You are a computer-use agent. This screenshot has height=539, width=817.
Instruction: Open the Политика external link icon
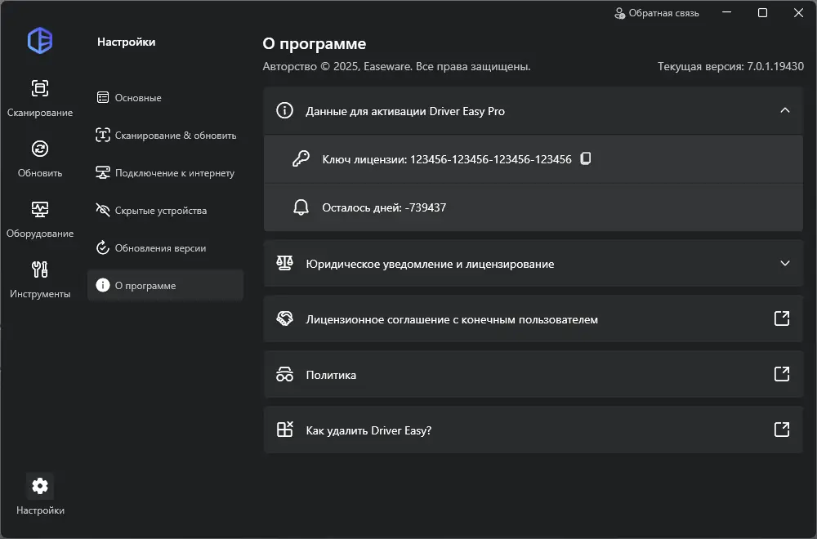tap(782, 374)
